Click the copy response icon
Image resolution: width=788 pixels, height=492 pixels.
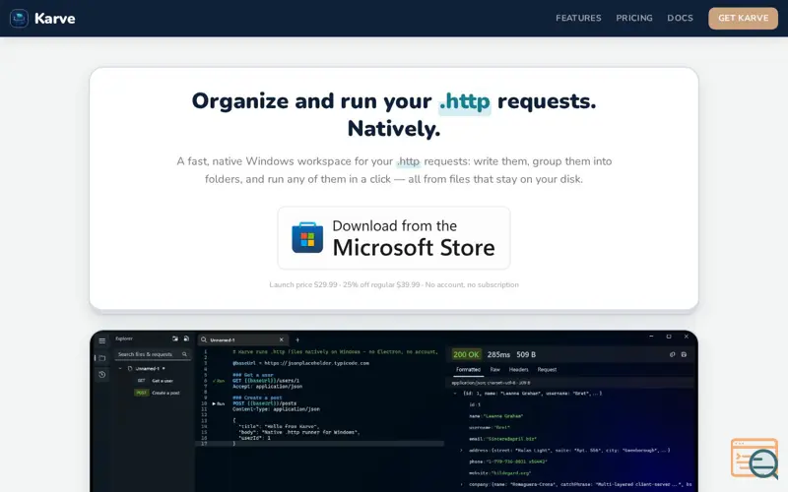click(x=673, y=354)
